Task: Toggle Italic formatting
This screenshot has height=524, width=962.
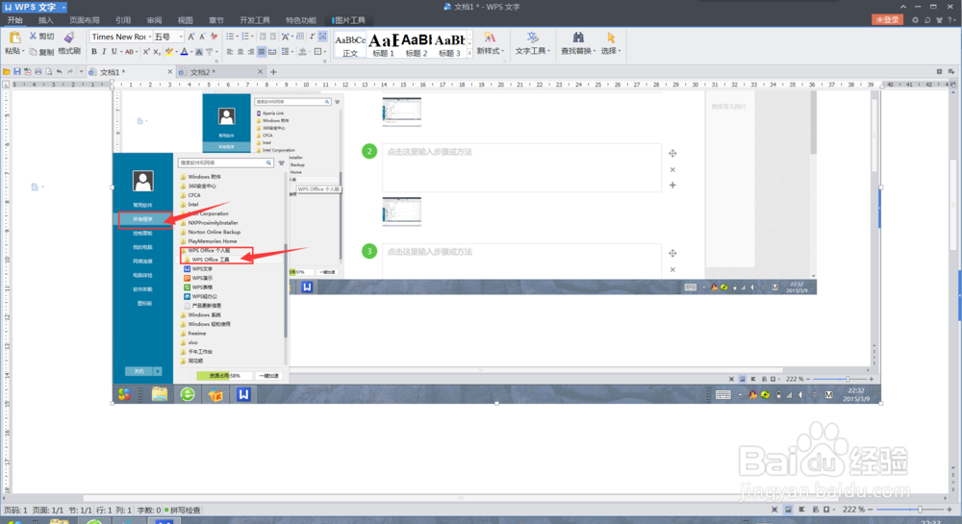Action: (104, 52)
